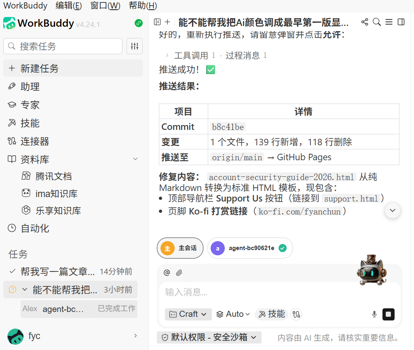This screenshot has height=350, width=414.
Task: Click the microphone voice input icon
Action: [374, 314]
